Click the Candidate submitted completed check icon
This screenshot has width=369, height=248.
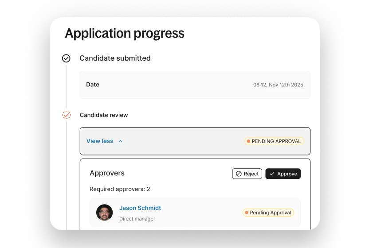(66, 58)
